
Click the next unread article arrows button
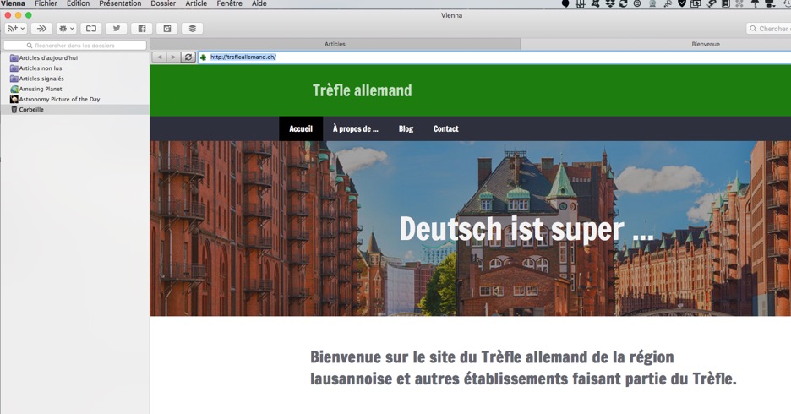[41, 29]
